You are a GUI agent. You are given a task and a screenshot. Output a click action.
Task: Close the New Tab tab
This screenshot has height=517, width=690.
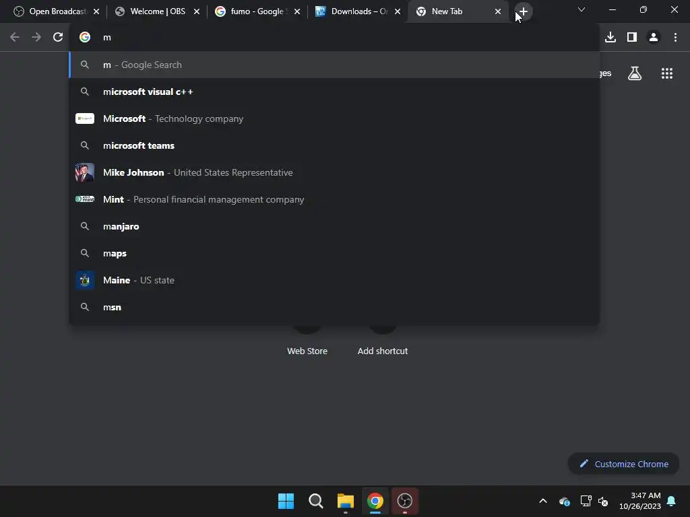coord(498,11)
